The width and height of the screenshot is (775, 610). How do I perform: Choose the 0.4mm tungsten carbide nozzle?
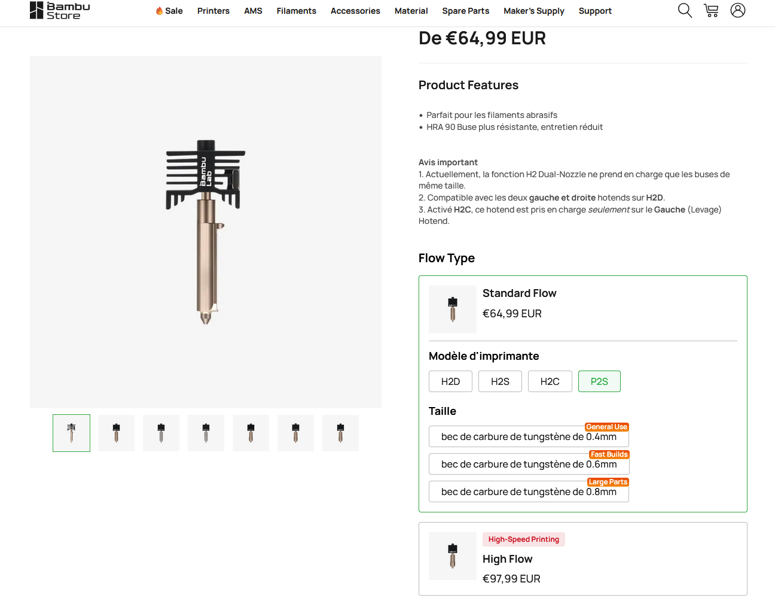click(529, 437)
